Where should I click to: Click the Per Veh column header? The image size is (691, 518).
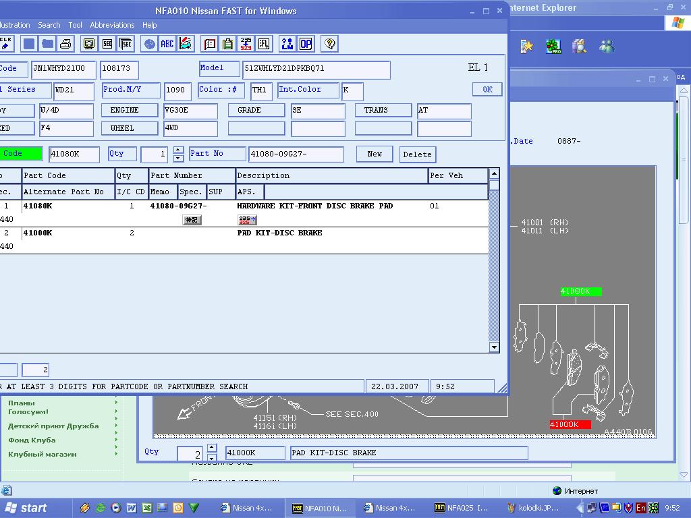[x=458, y=175]
